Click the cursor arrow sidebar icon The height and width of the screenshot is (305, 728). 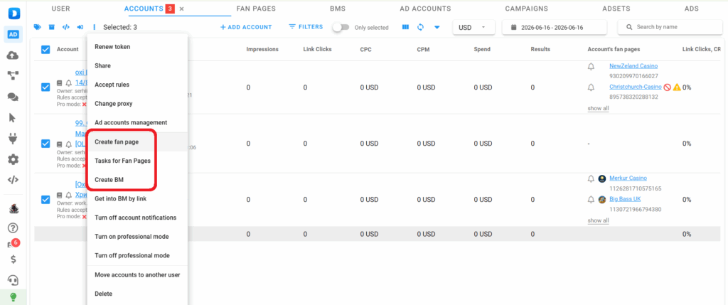click(x=13, y=118)
